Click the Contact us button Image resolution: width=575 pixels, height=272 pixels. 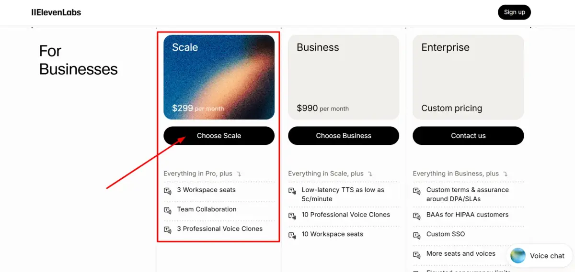point(468,136)
